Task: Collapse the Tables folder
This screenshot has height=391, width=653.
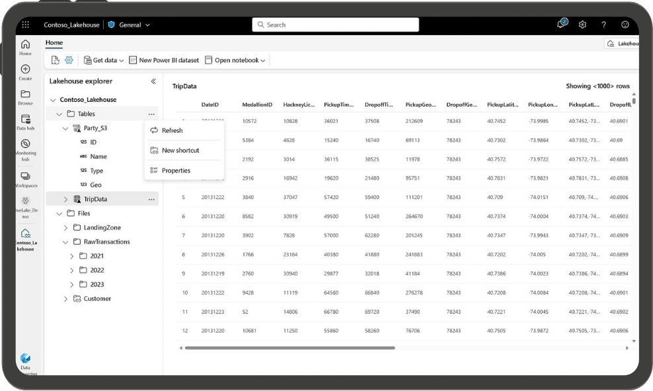Action: pos(59,114)
